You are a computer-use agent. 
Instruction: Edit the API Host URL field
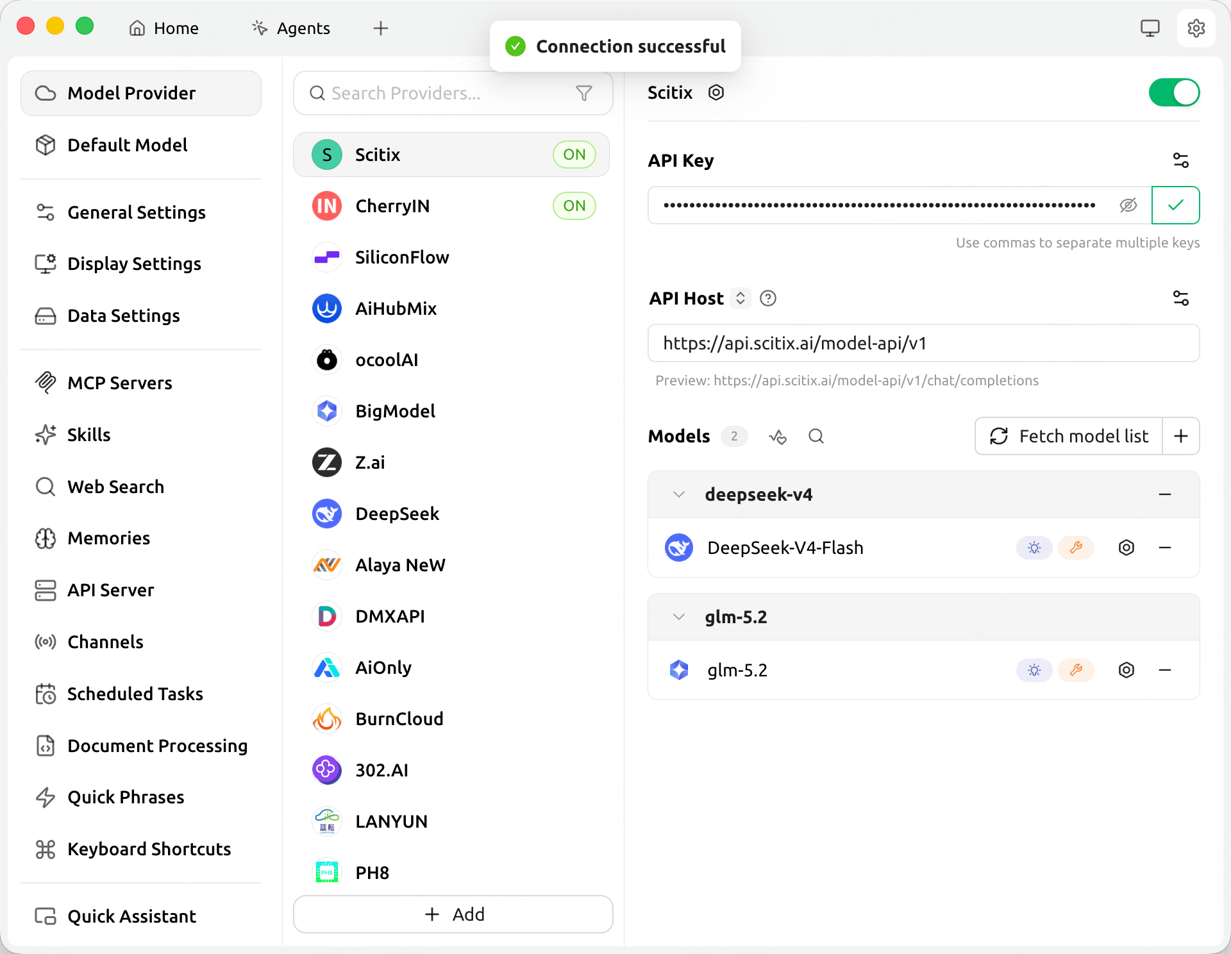[923, 343]
